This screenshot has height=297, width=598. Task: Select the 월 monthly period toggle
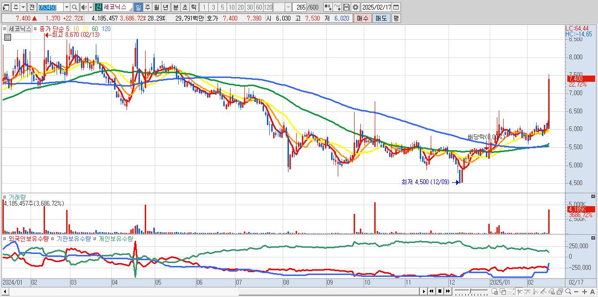[x=156, y=7]
